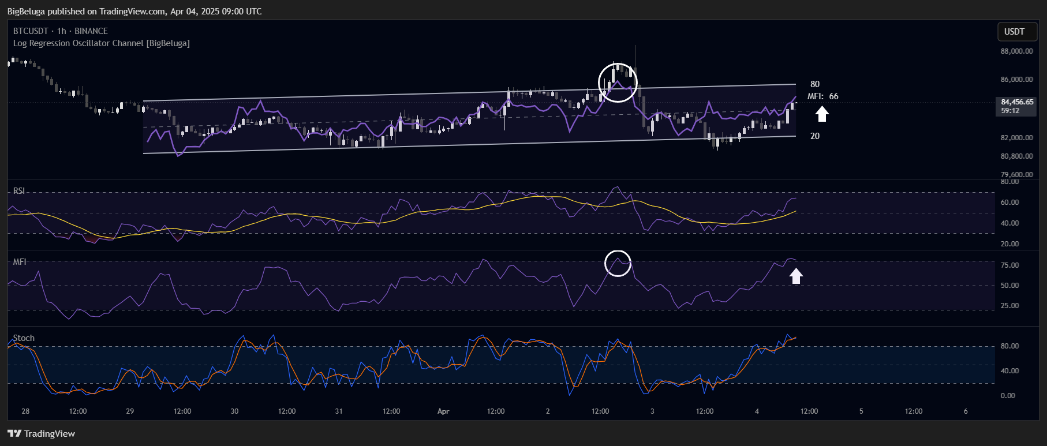Click the date 31 on the time axis

tap(339, 411)
